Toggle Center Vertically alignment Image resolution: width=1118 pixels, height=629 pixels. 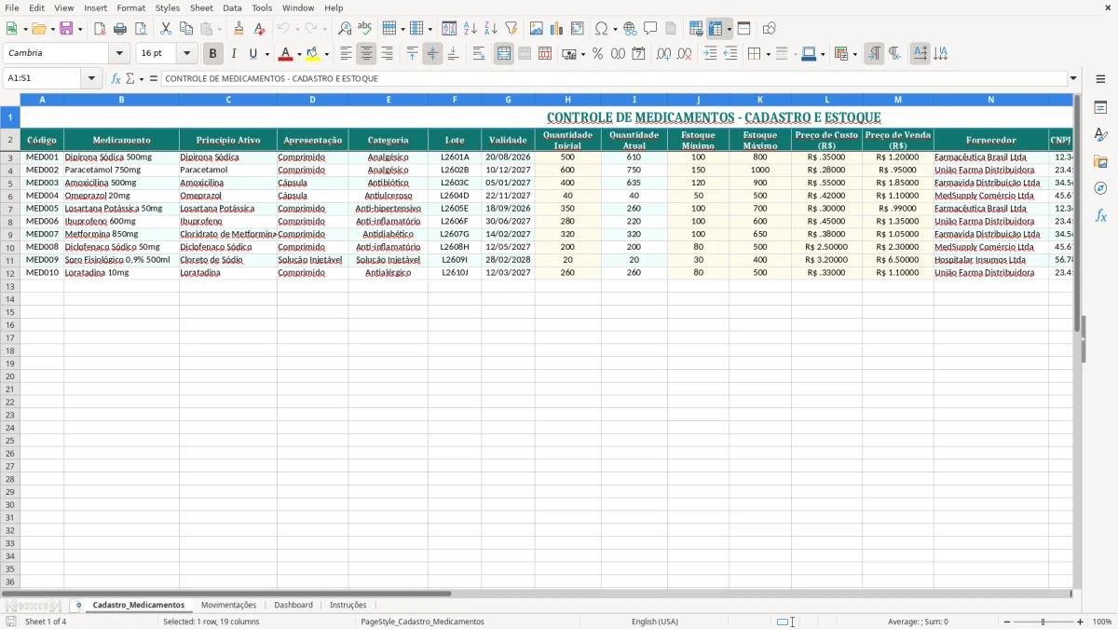click(432, 54)
